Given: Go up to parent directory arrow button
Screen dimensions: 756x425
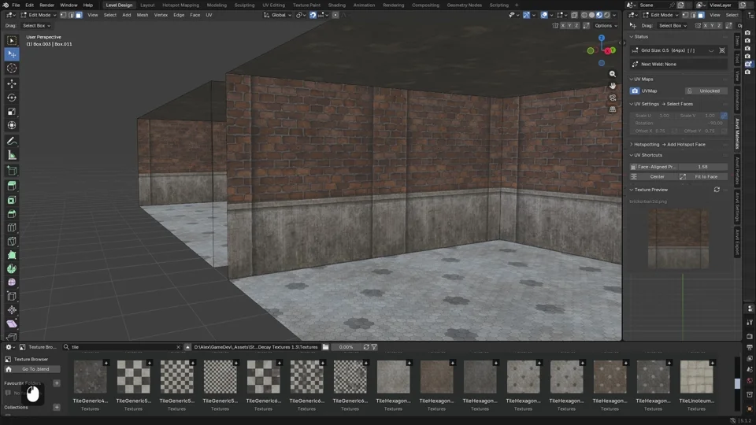Looking at the screenshot, I should (x=187, y=347).
